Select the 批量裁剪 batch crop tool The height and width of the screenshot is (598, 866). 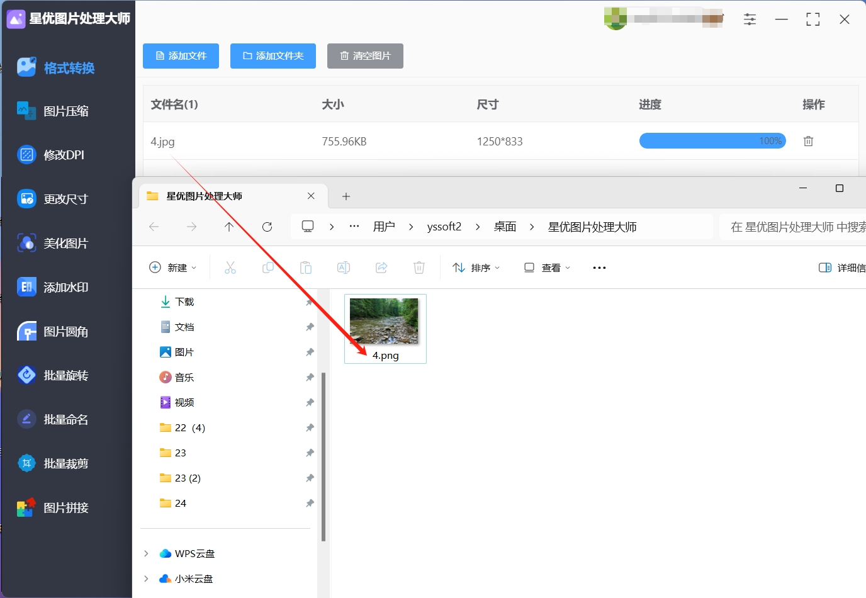[x=53, y=464]
